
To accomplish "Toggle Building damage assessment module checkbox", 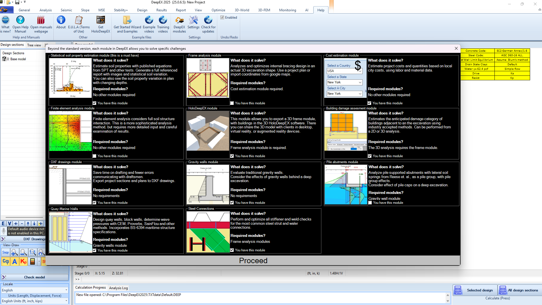I will click(370, 156).
